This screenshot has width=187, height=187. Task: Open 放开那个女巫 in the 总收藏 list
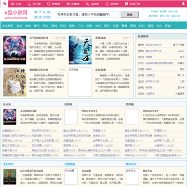click(162, 140)
